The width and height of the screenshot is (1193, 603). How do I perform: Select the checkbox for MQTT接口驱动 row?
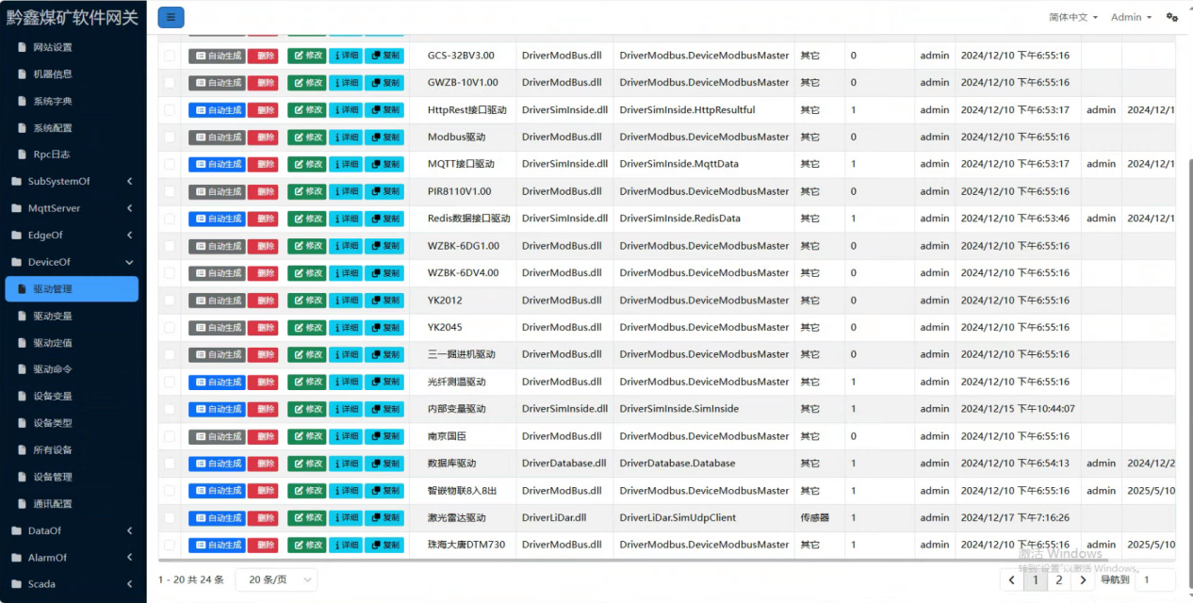click(170, 164)
